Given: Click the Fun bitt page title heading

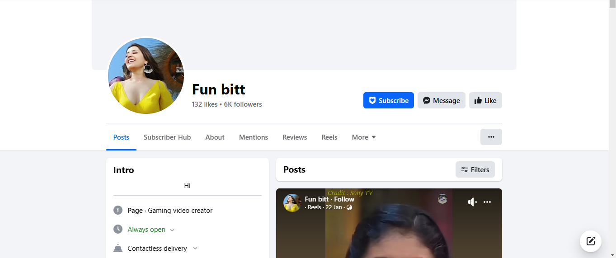Looking at the screenshot, I should [219, 89].
